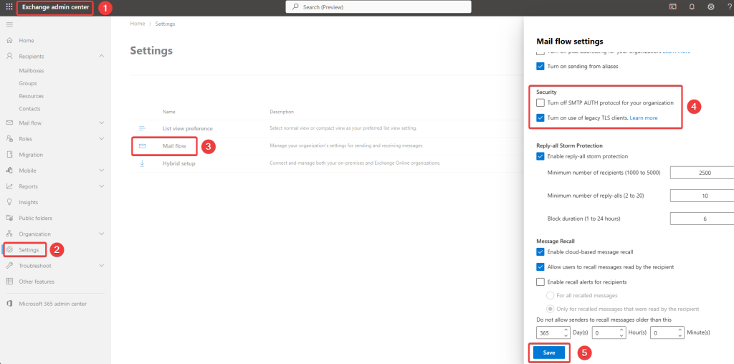Click the Search (Preview) box

click(378, 7)
